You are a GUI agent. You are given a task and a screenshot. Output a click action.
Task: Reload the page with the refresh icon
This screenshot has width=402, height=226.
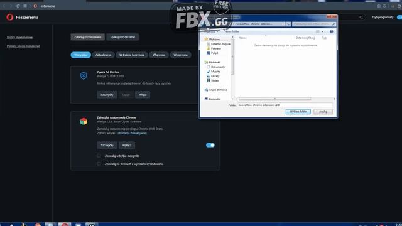click(18, 6)
